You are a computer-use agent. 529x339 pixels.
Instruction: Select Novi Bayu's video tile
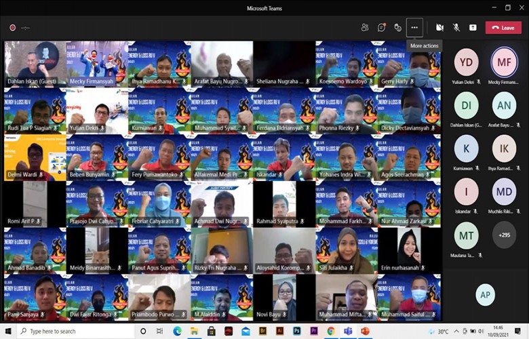[284, 298]
